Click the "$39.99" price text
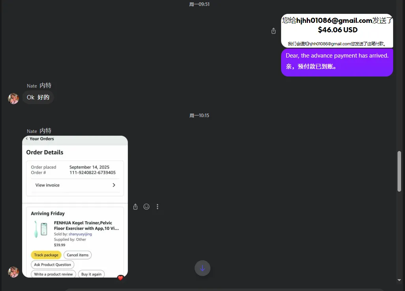This screenshot has width=405, height=291. pyautogui.click(x=60, y=245)
